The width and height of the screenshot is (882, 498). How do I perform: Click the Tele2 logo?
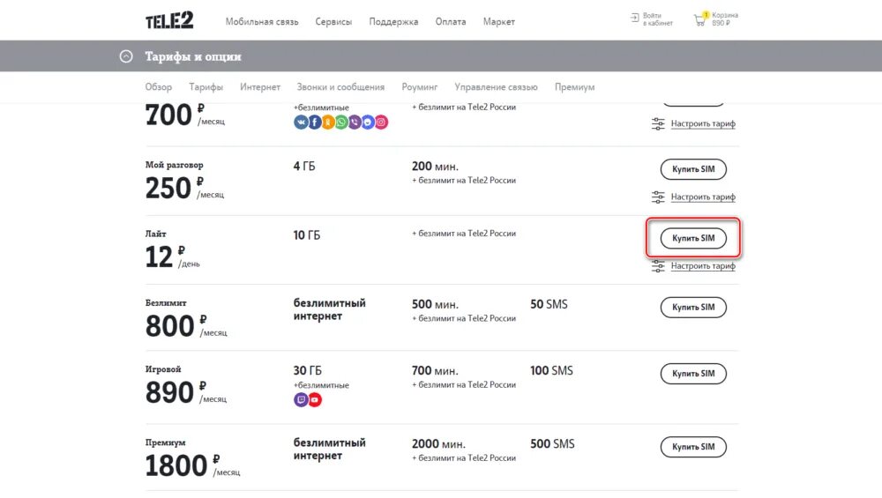click(x=169, y=21)
